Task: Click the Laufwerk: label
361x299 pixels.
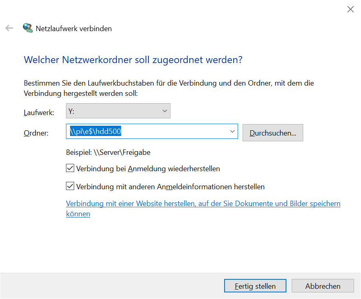Action: [x=39, y=113]
